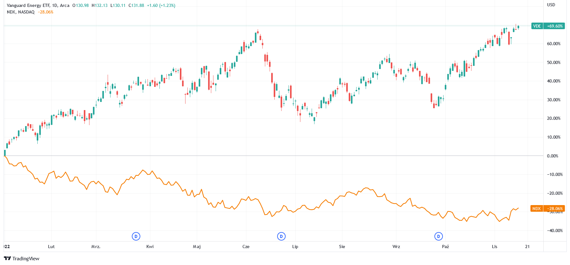
Task: Click the low value L130.11 in legend
Action: [x=118, y=5]
